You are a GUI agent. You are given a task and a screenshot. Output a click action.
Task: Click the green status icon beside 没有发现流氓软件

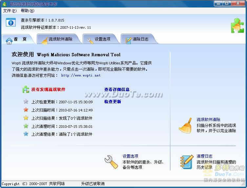click(x=26, y=90)
